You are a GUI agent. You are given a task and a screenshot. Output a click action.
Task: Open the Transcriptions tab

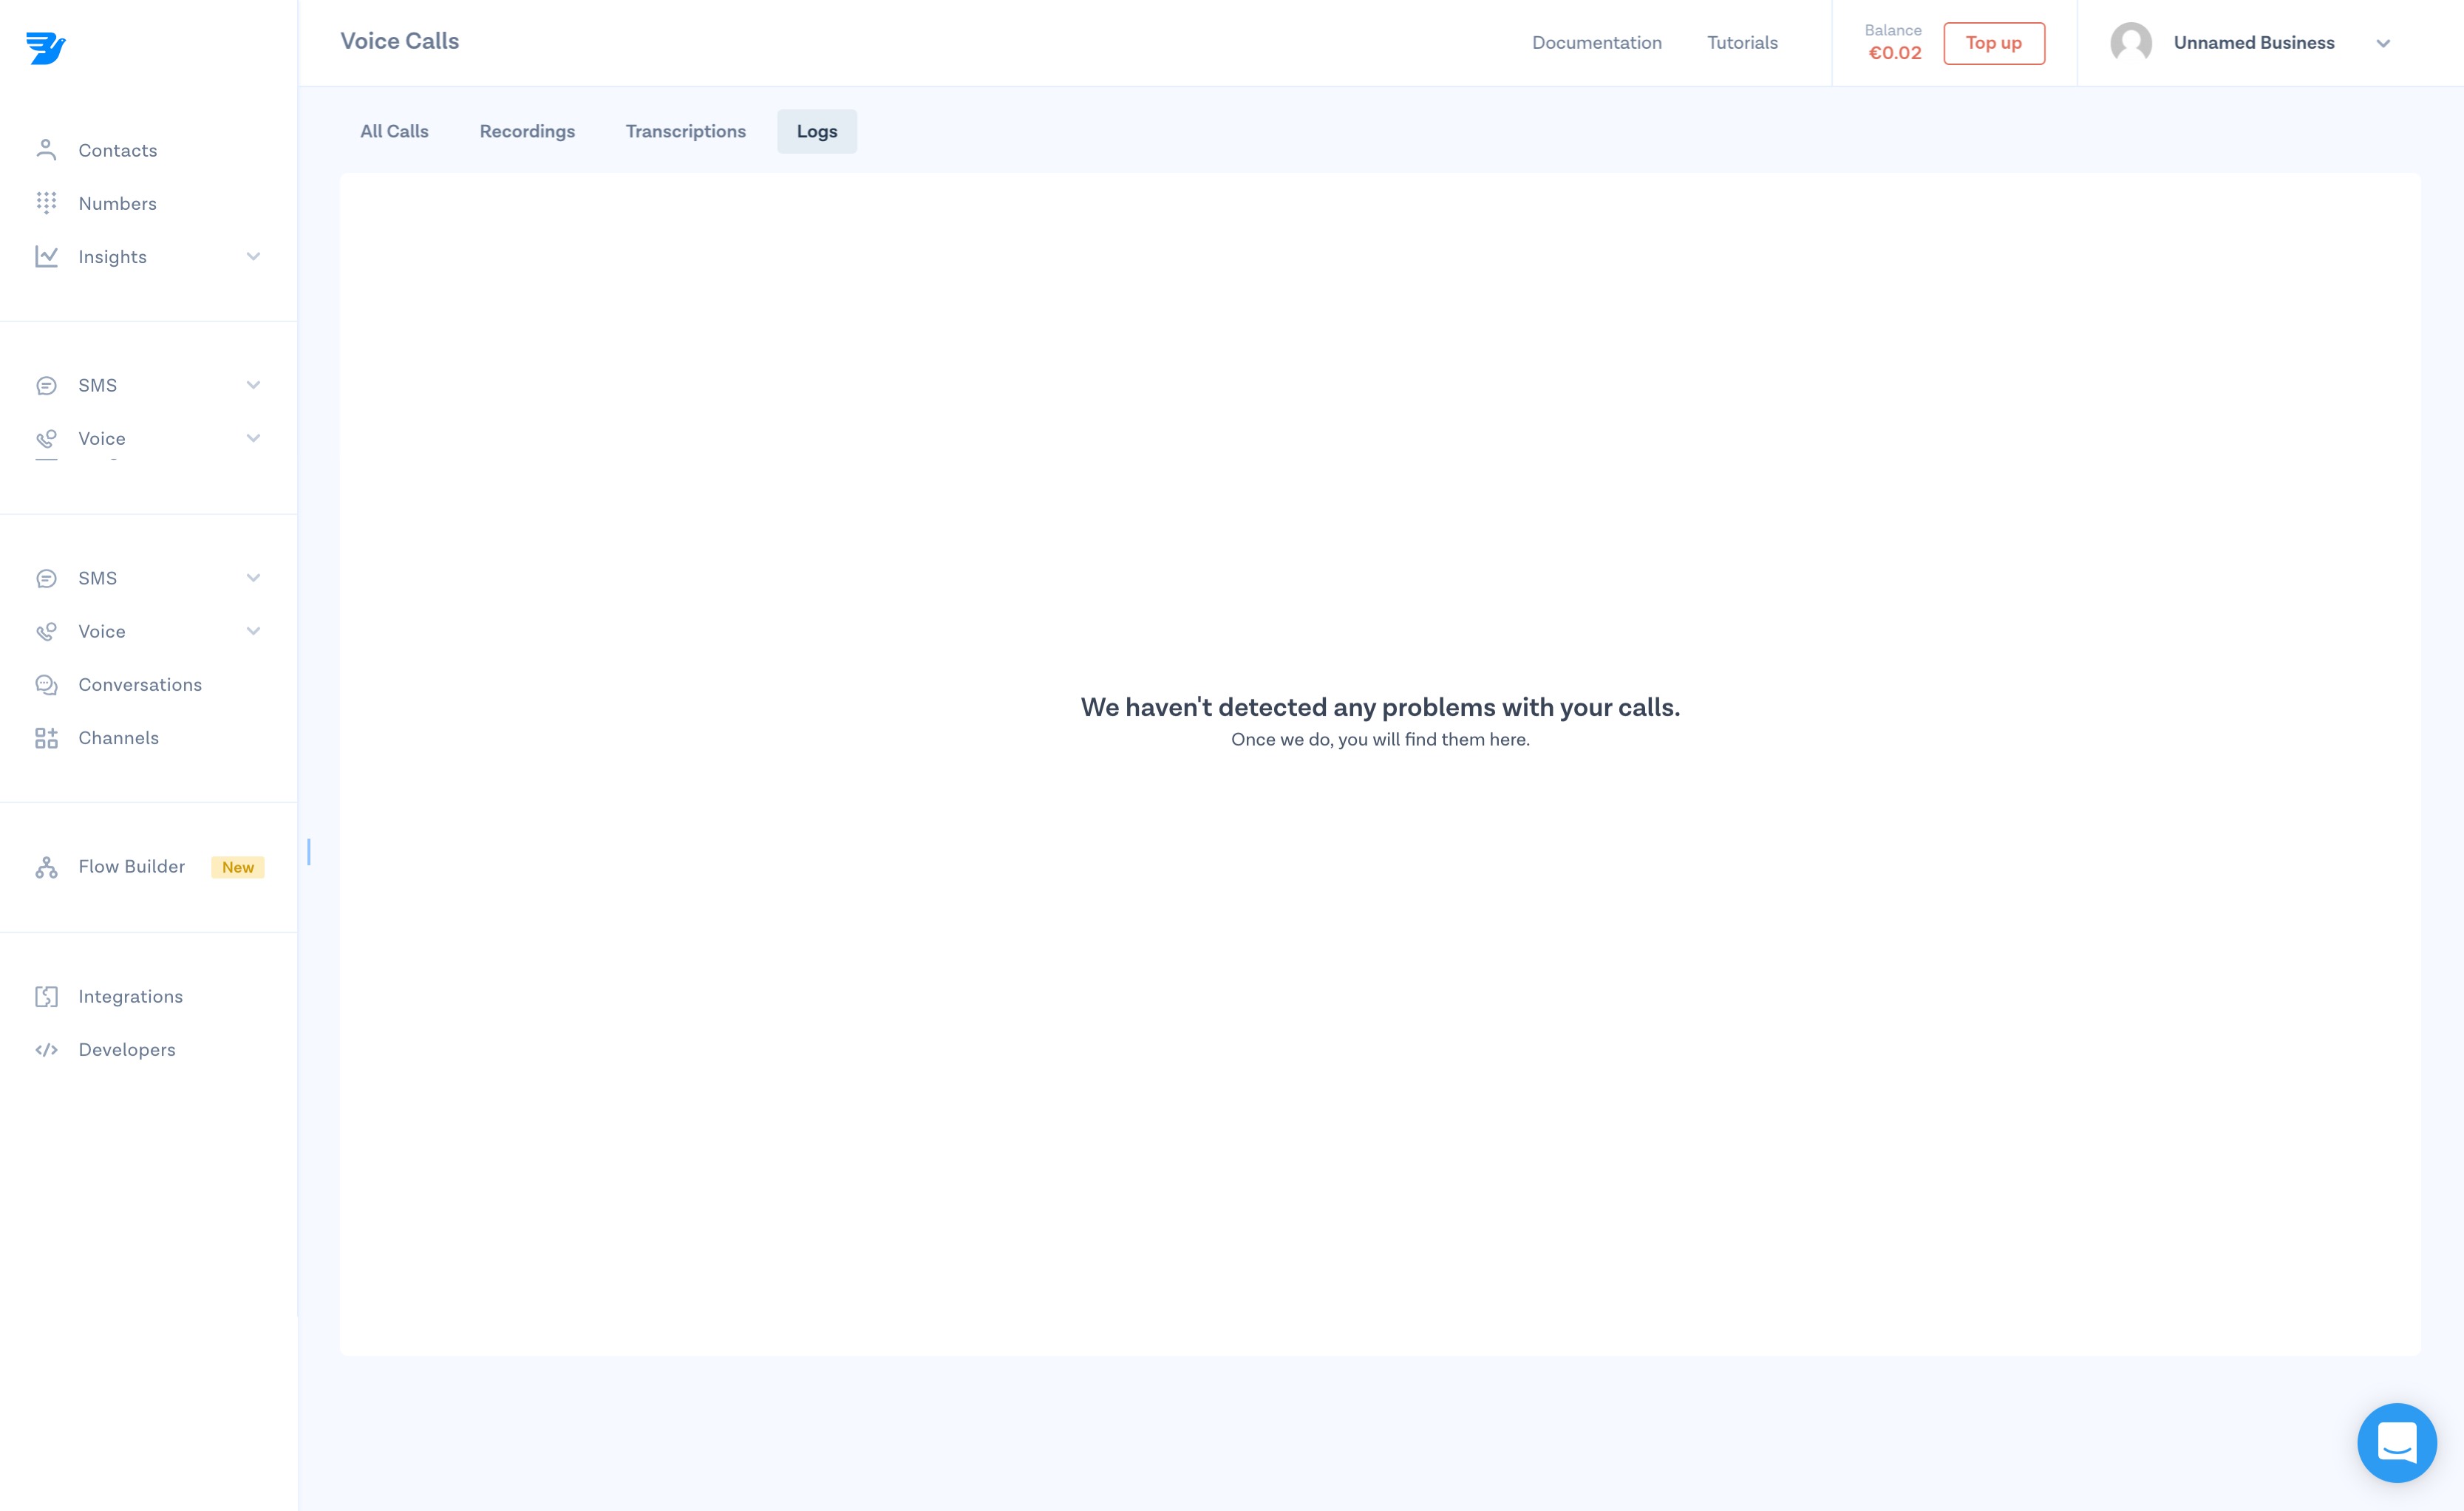(686, 131)
